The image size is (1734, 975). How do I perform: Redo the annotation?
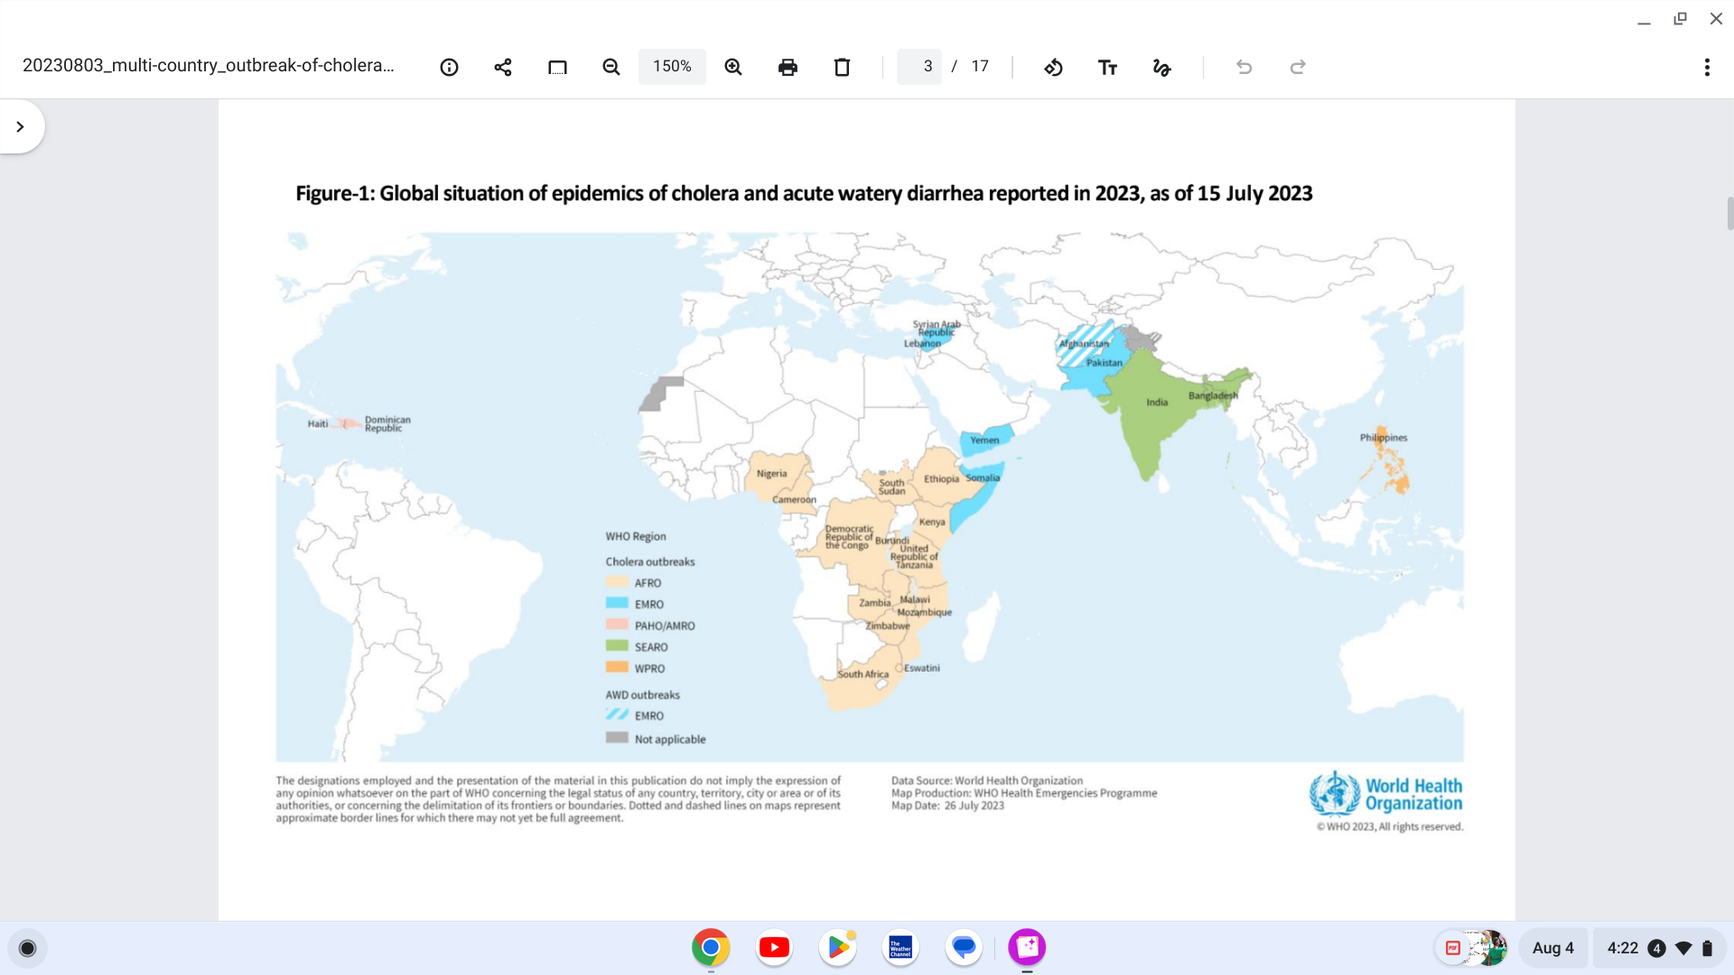(x=1298, y=67)
